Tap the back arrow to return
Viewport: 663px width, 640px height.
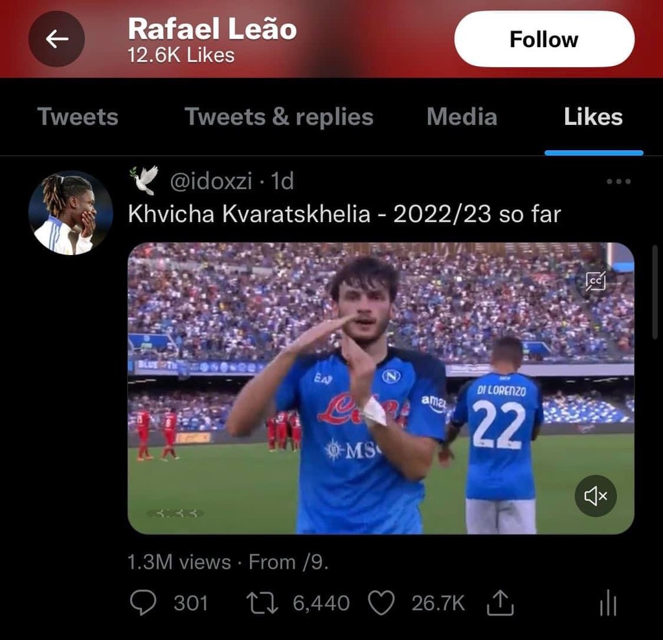56,39
